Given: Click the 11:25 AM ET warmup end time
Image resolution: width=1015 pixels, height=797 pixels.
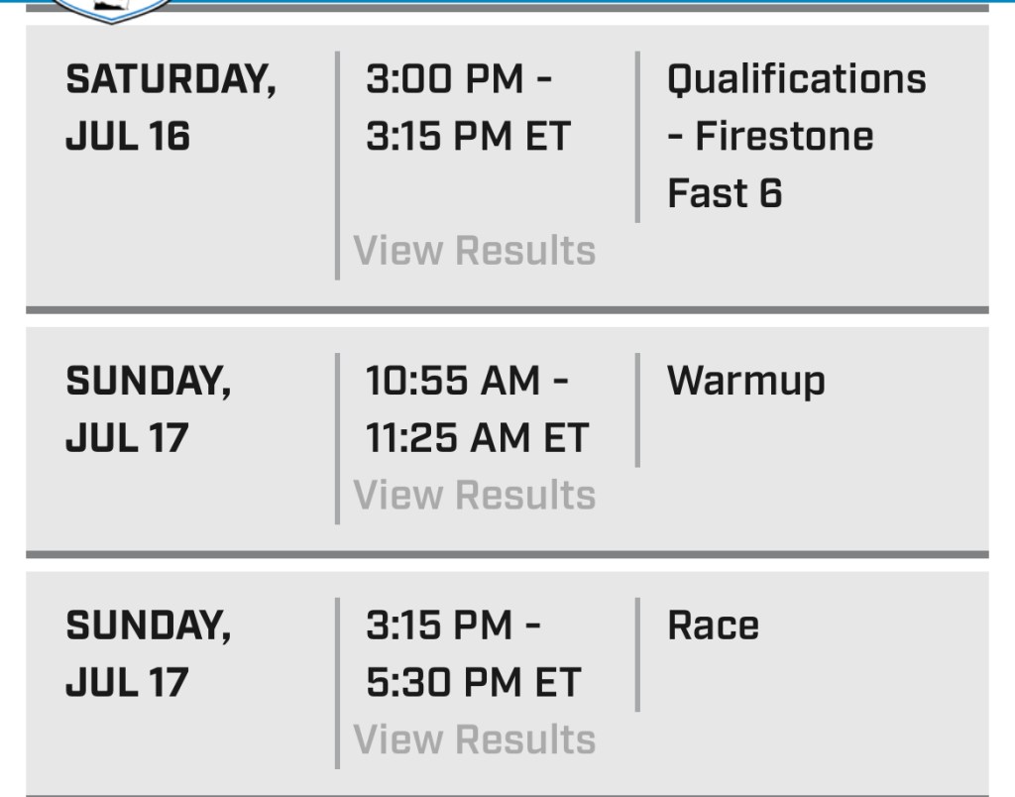Looking at the screenshot, I should [x=477, y=438].
